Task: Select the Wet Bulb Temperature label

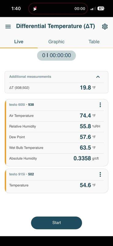Action: coord(26,148)
